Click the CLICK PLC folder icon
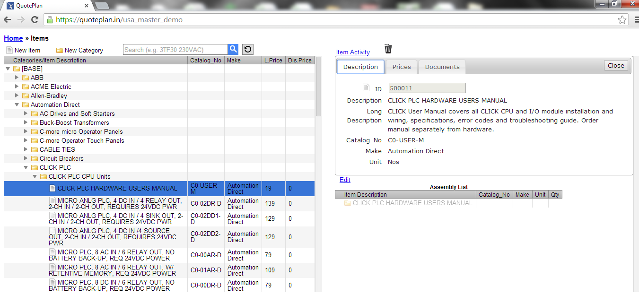The width and height of the screenshot is (639, 295). click(35, 167)
